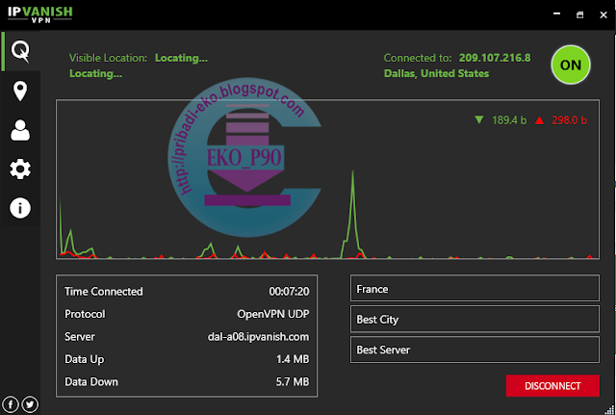
Task: Toggle the green ON connection switch
Action: pos(571,65)
